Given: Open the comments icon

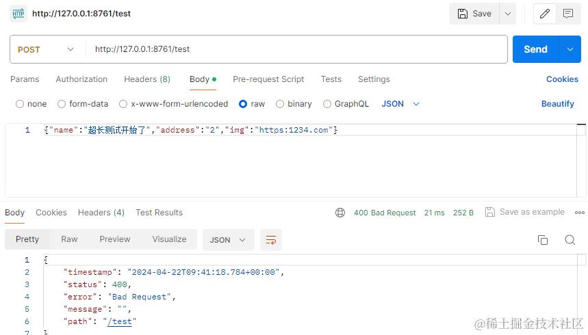Looking at the screenshot, I should (568, 14).
